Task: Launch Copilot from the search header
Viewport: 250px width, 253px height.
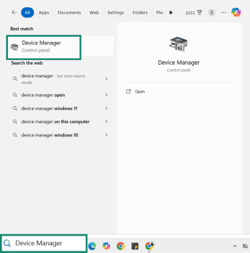Action: pyautogui.click(x=236, y=12)
